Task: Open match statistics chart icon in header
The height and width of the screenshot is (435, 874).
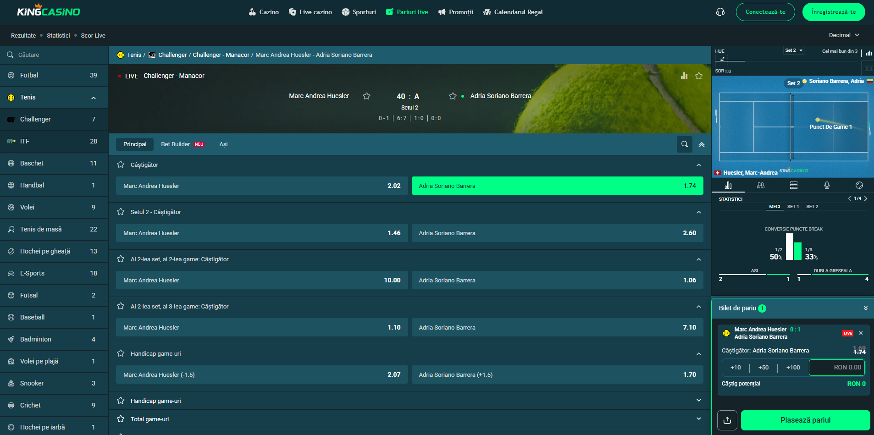Action: pos(684,76)
